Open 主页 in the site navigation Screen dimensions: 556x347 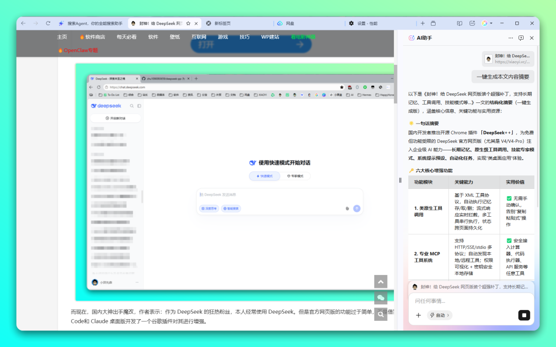tap(62, 37)
